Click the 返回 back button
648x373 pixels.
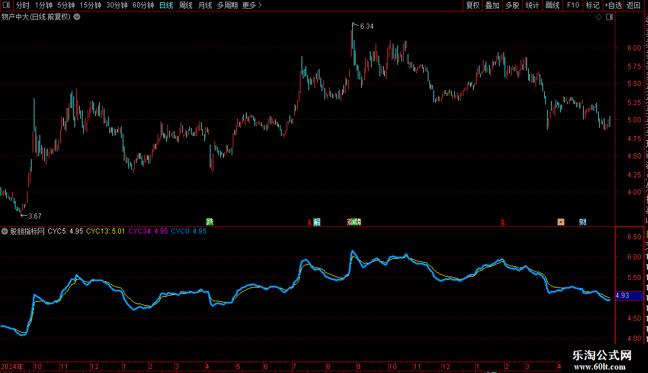pyautogui.click(x=634, y=5)
